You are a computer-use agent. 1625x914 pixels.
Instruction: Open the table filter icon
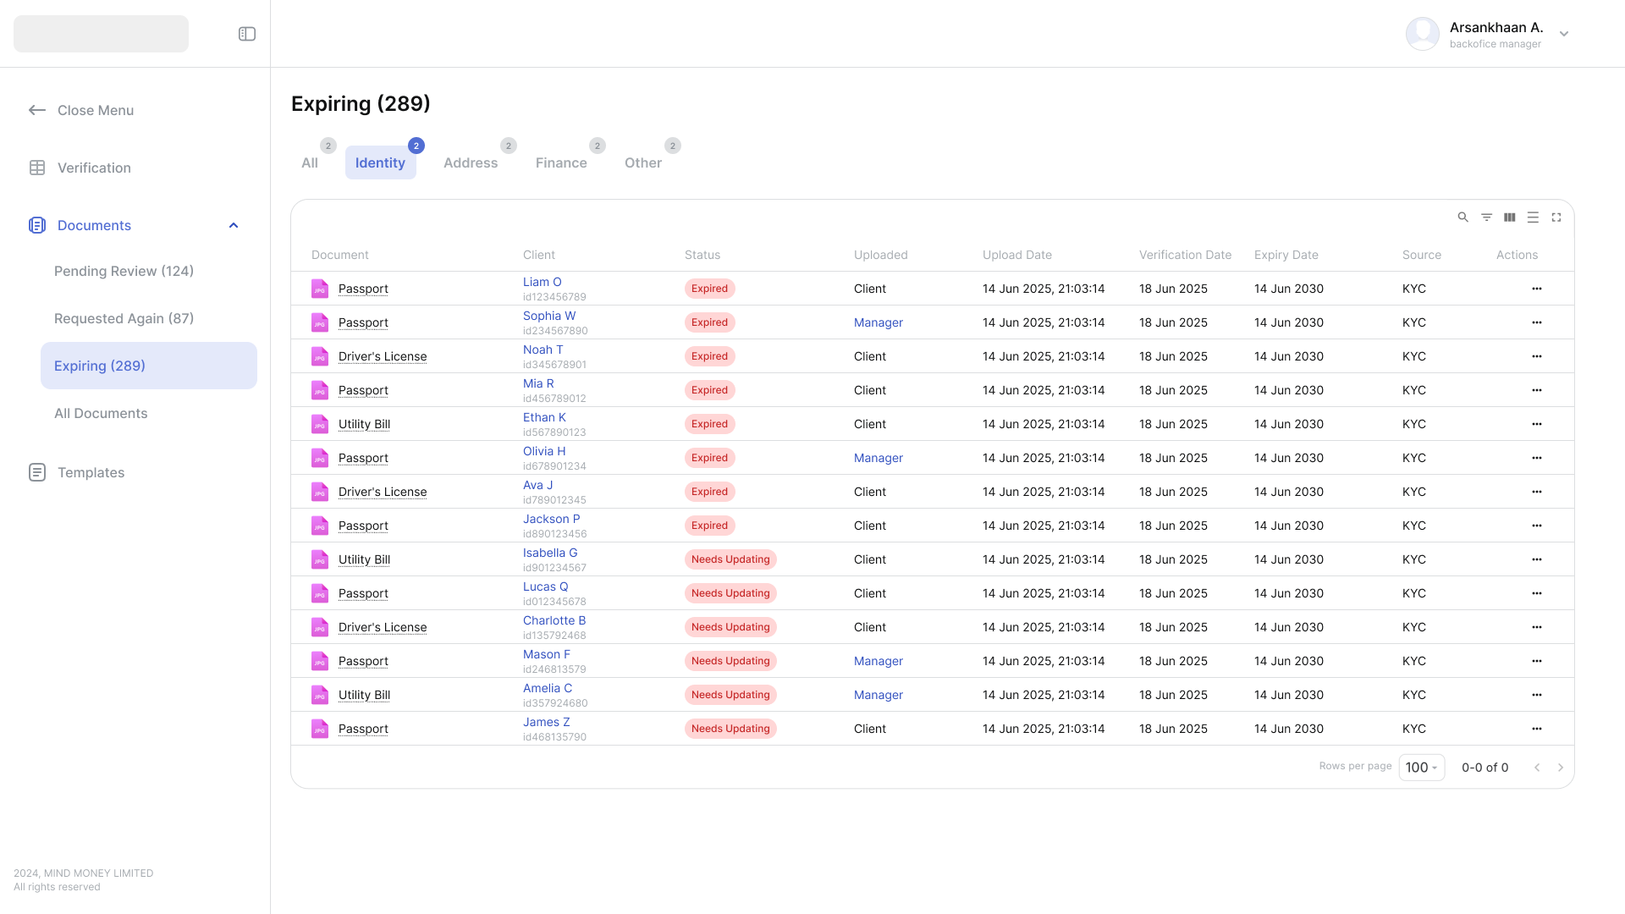coord(1486,217)
